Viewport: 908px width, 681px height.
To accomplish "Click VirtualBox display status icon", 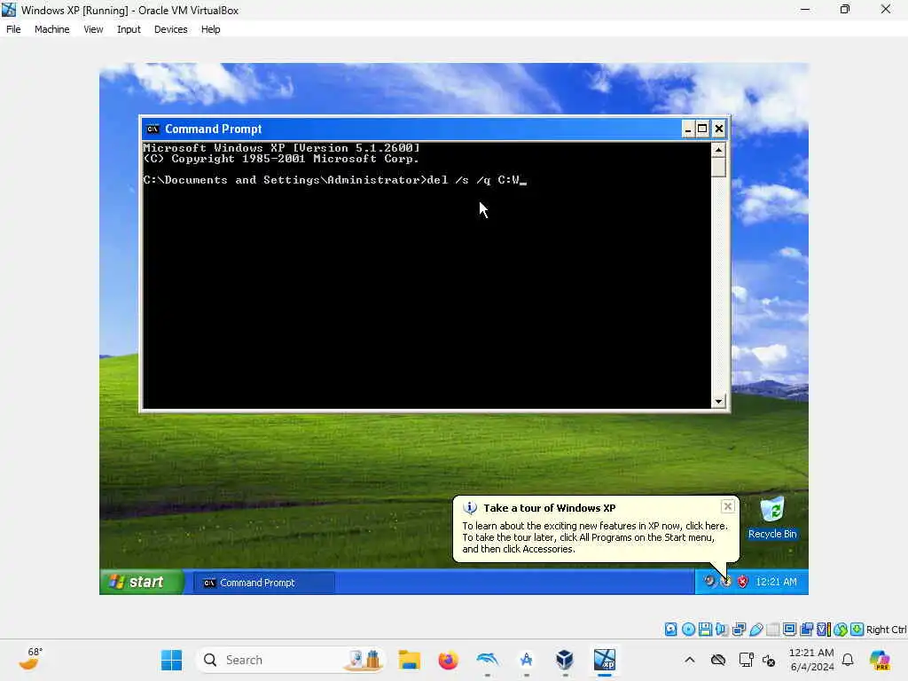I will tap(789, 629).
